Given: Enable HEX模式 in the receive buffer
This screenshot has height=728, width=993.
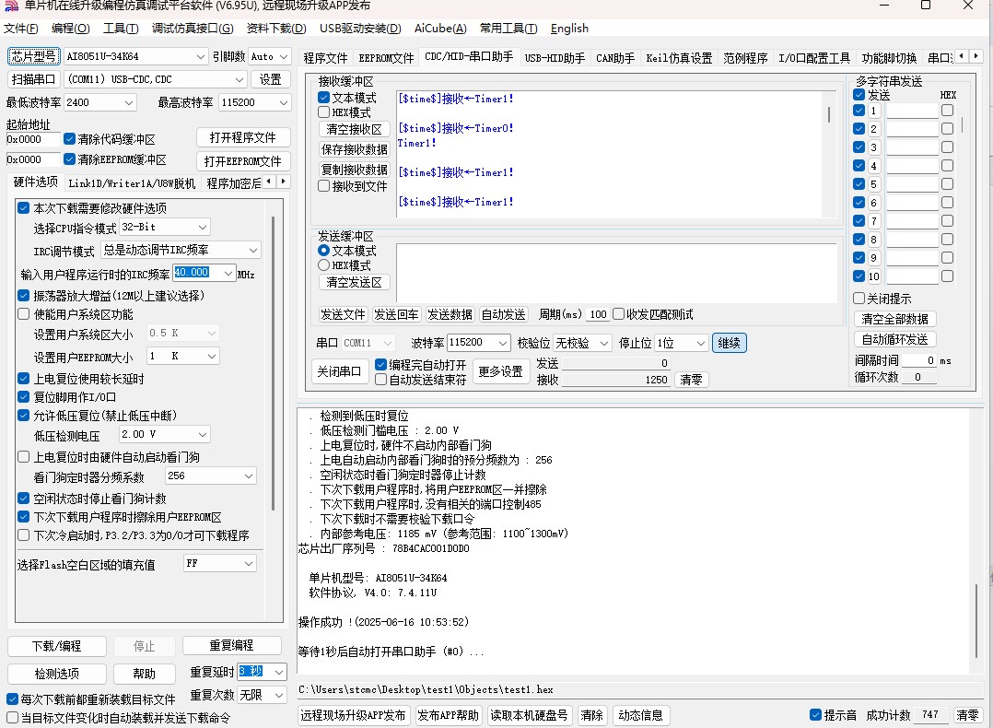Looking at the screenshot, I should (x=324, y=112).
